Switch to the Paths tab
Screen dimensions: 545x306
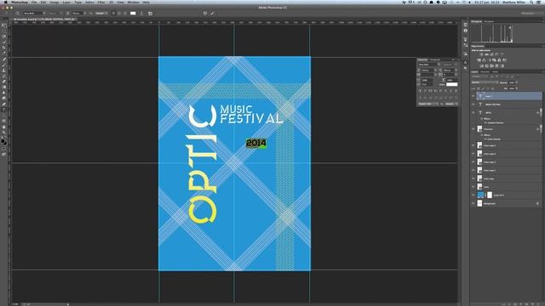[496, 71]
